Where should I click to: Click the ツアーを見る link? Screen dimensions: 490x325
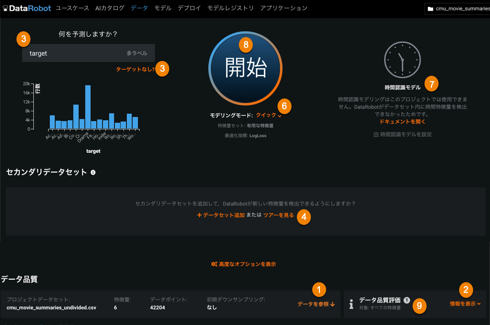[278, 215]
